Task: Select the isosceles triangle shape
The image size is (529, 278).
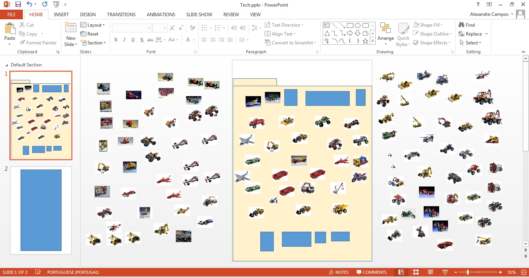Action: pyautogui.click(x=326, y=33)
